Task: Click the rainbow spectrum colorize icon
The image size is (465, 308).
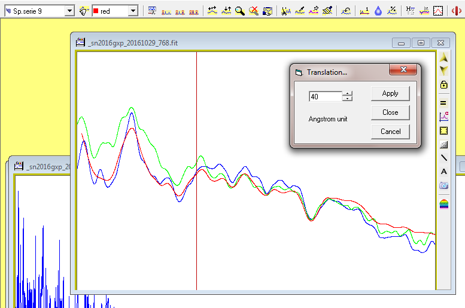Action: click(x=443, y=204)
